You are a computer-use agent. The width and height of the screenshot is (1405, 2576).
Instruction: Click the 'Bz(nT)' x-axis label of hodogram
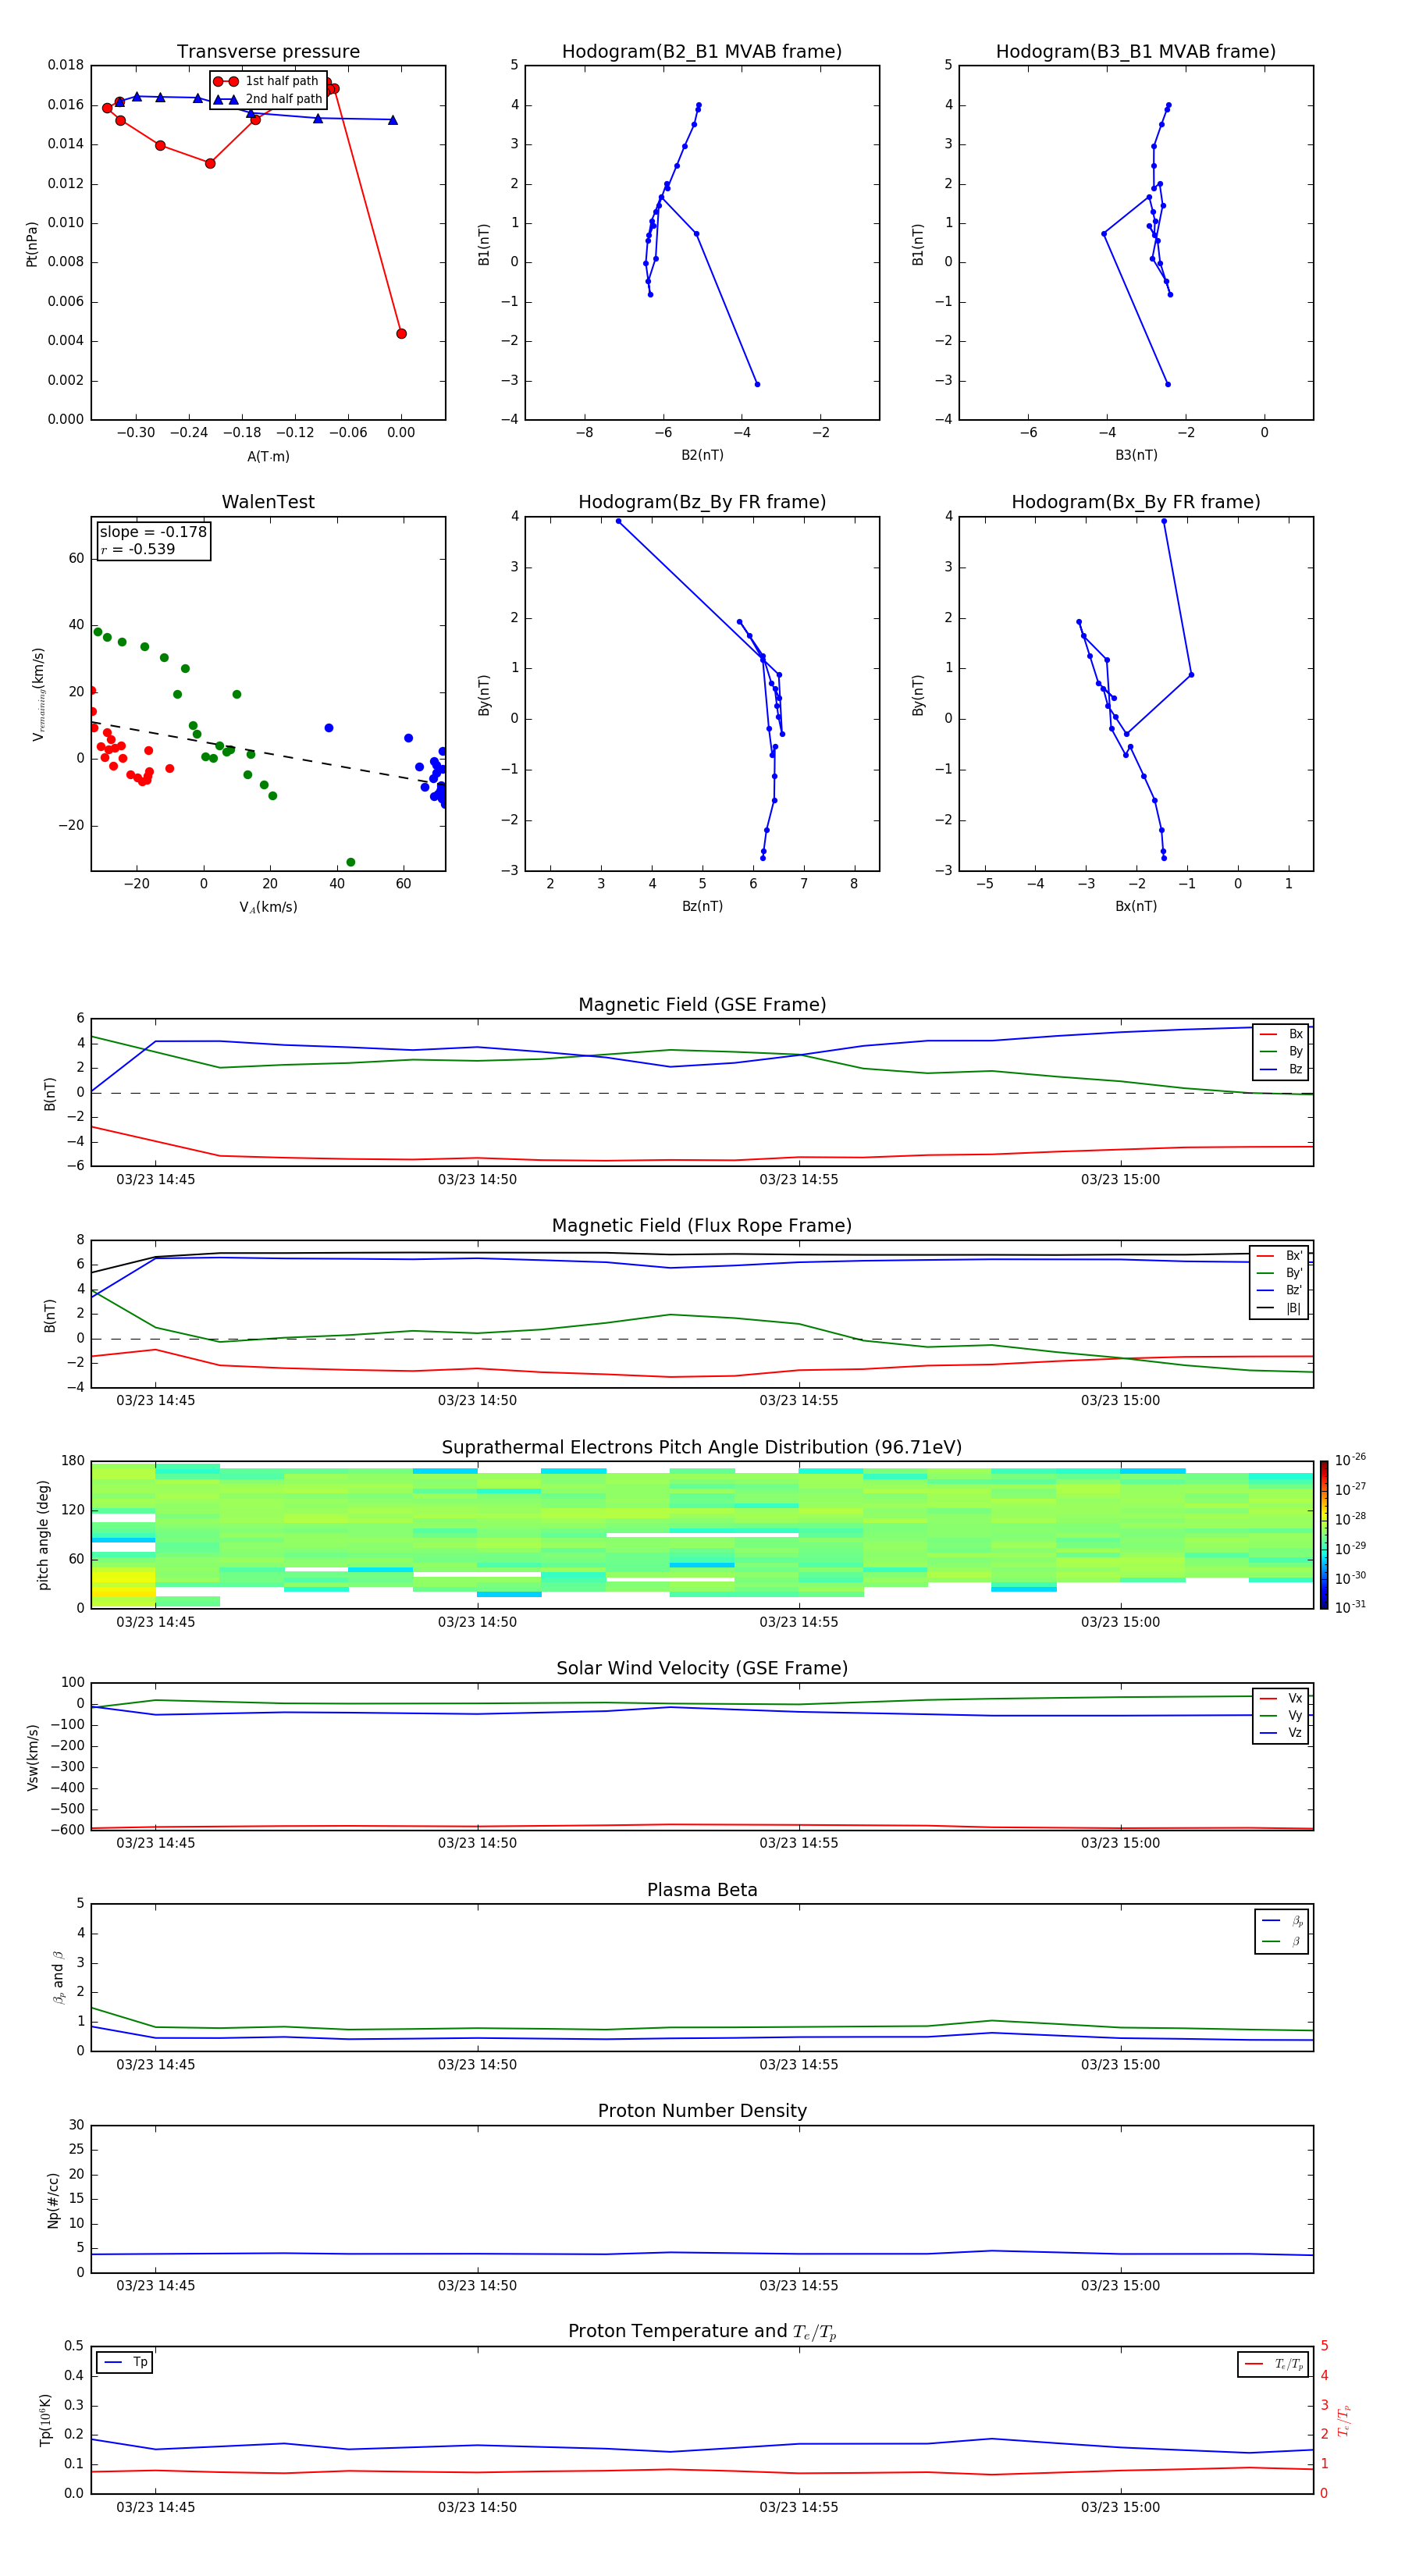pyautogui.click(x=702, y=906)
